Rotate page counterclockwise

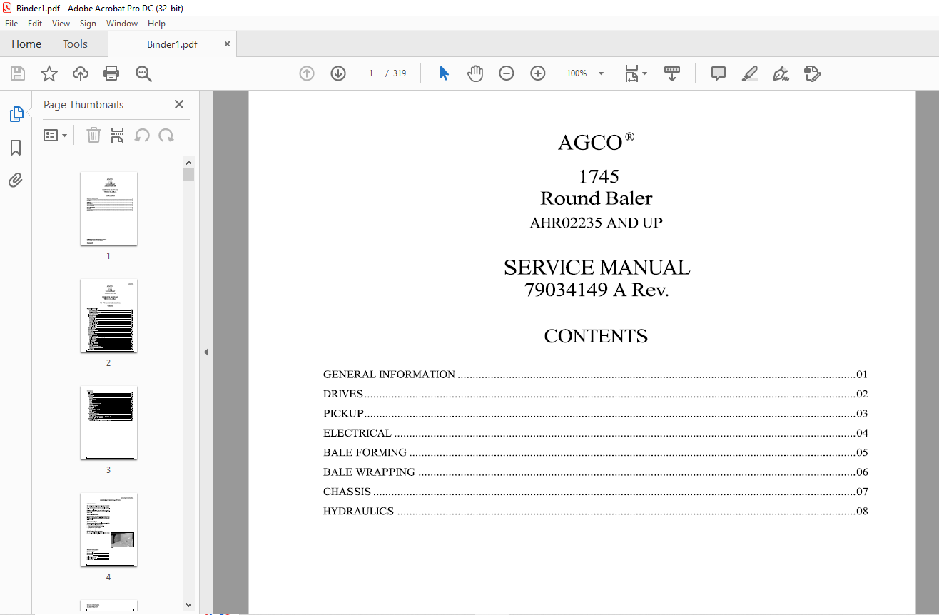tap(142, 135)
